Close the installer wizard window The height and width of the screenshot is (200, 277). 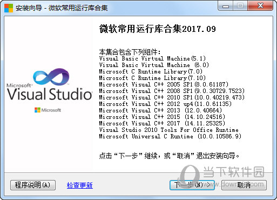click(260, 6)
